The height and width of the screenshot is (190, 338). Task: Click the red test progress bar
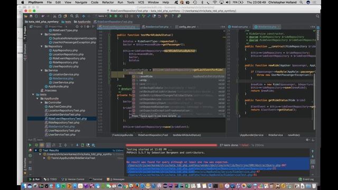click(x=171, y=145)
